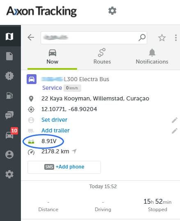Viewport: 180px width, 221px height.
Task: Open the user profile sidebar icon
Action: 9,155
